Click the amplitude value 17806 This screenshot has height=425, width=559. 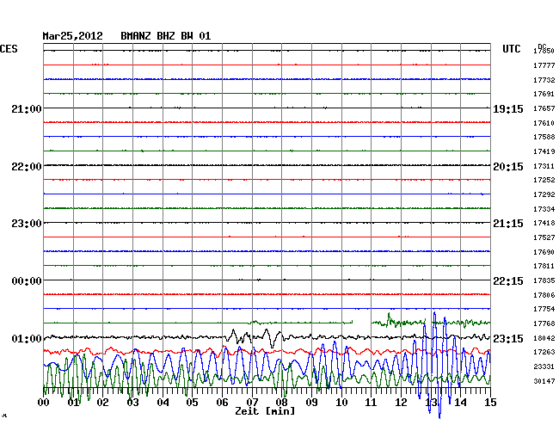[x=544, y=295]
